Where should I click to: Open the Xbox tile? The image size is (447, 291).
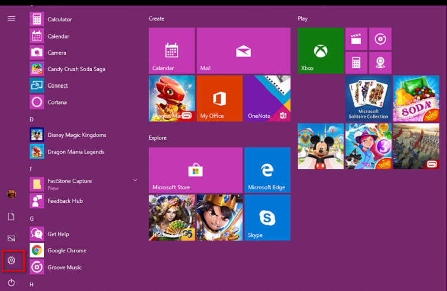tap(321, 50)
